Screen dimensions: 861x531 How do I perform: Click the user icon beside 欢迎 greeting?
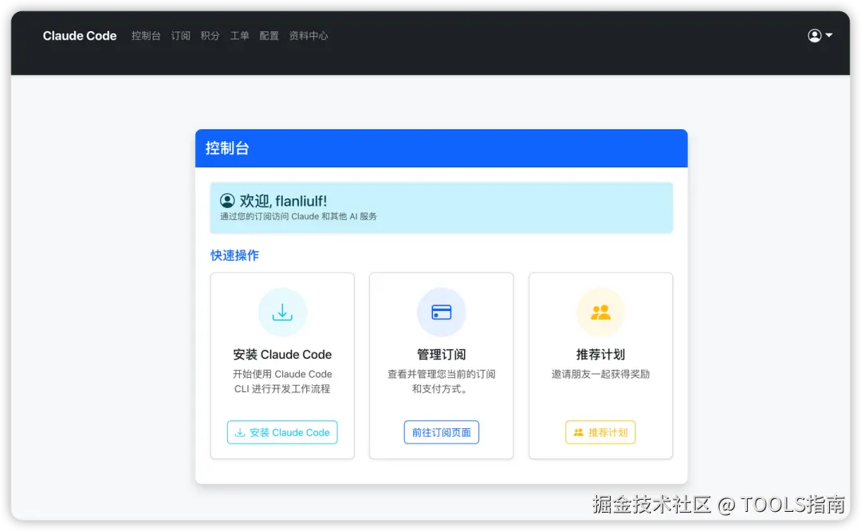227,201
